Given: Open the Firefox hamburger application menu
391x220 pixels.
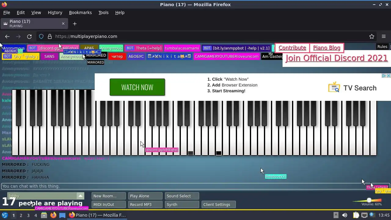Looking at the screenshot, I should 384,36.
